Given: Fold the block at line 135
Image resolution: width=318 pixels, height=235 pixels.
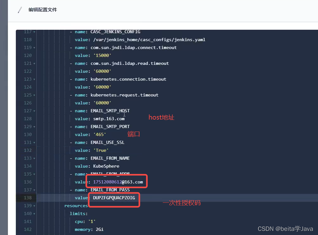Looking at the screenshot, I should (x=34, y=174).
